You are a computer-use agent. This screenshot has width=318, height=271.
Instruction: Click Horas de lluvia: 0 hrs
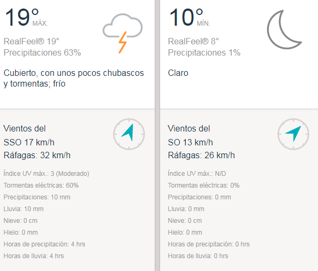click(198, 256)
